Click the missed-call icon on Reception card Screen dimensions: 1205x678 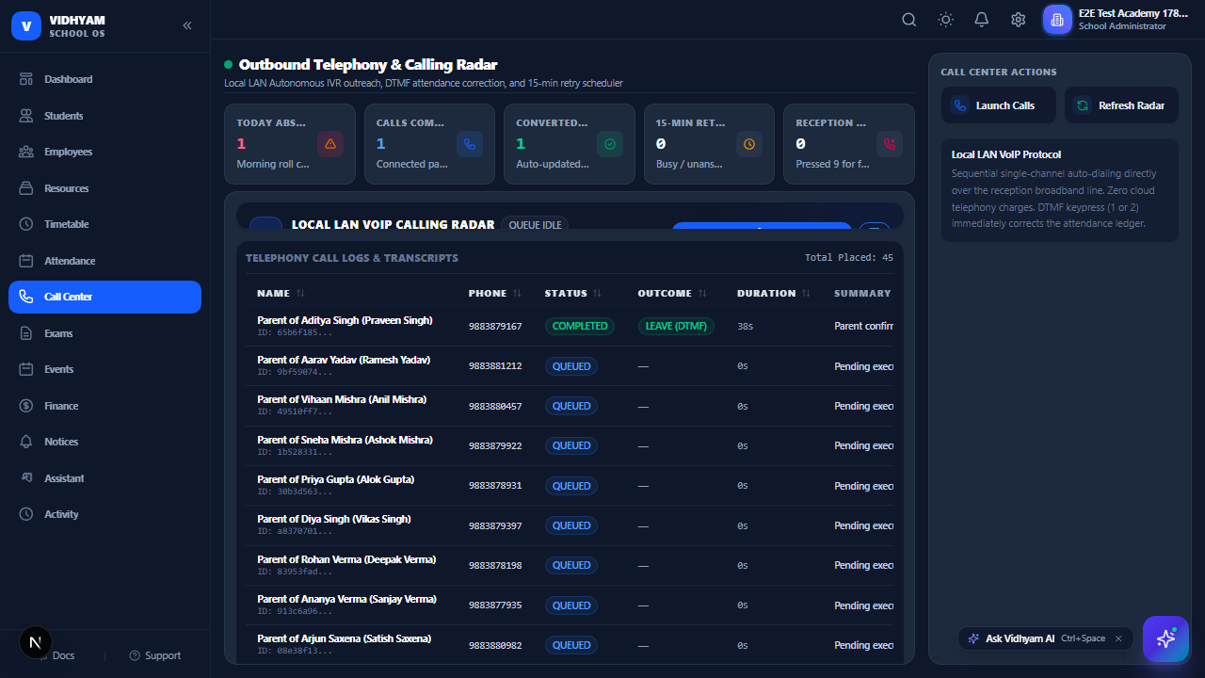click(890, 144)
